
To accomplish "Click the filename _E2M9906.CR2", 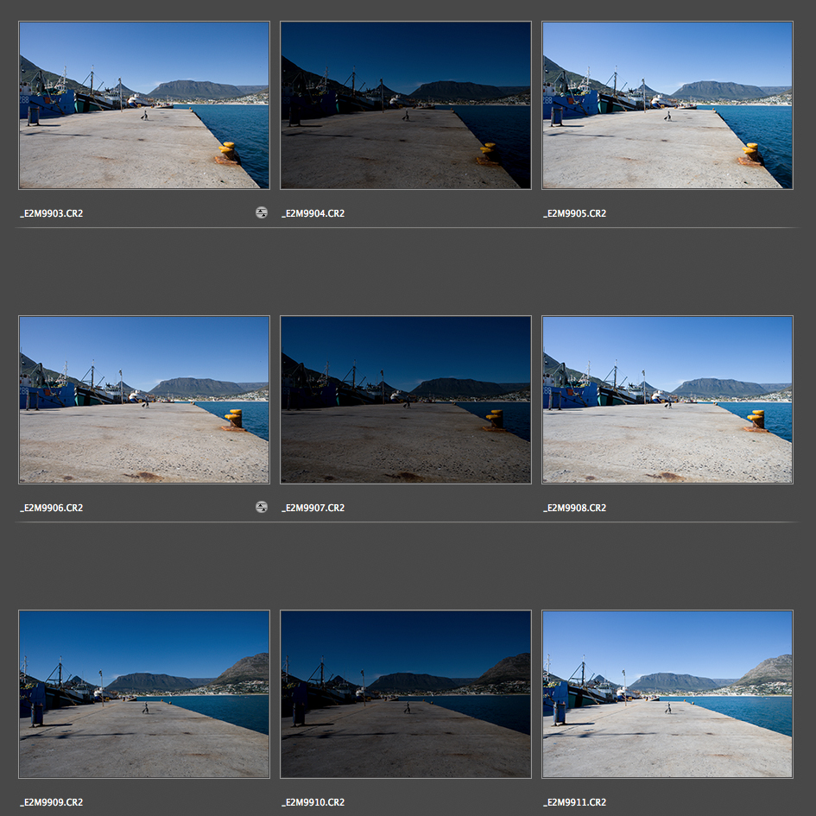I will pos(52,508).
